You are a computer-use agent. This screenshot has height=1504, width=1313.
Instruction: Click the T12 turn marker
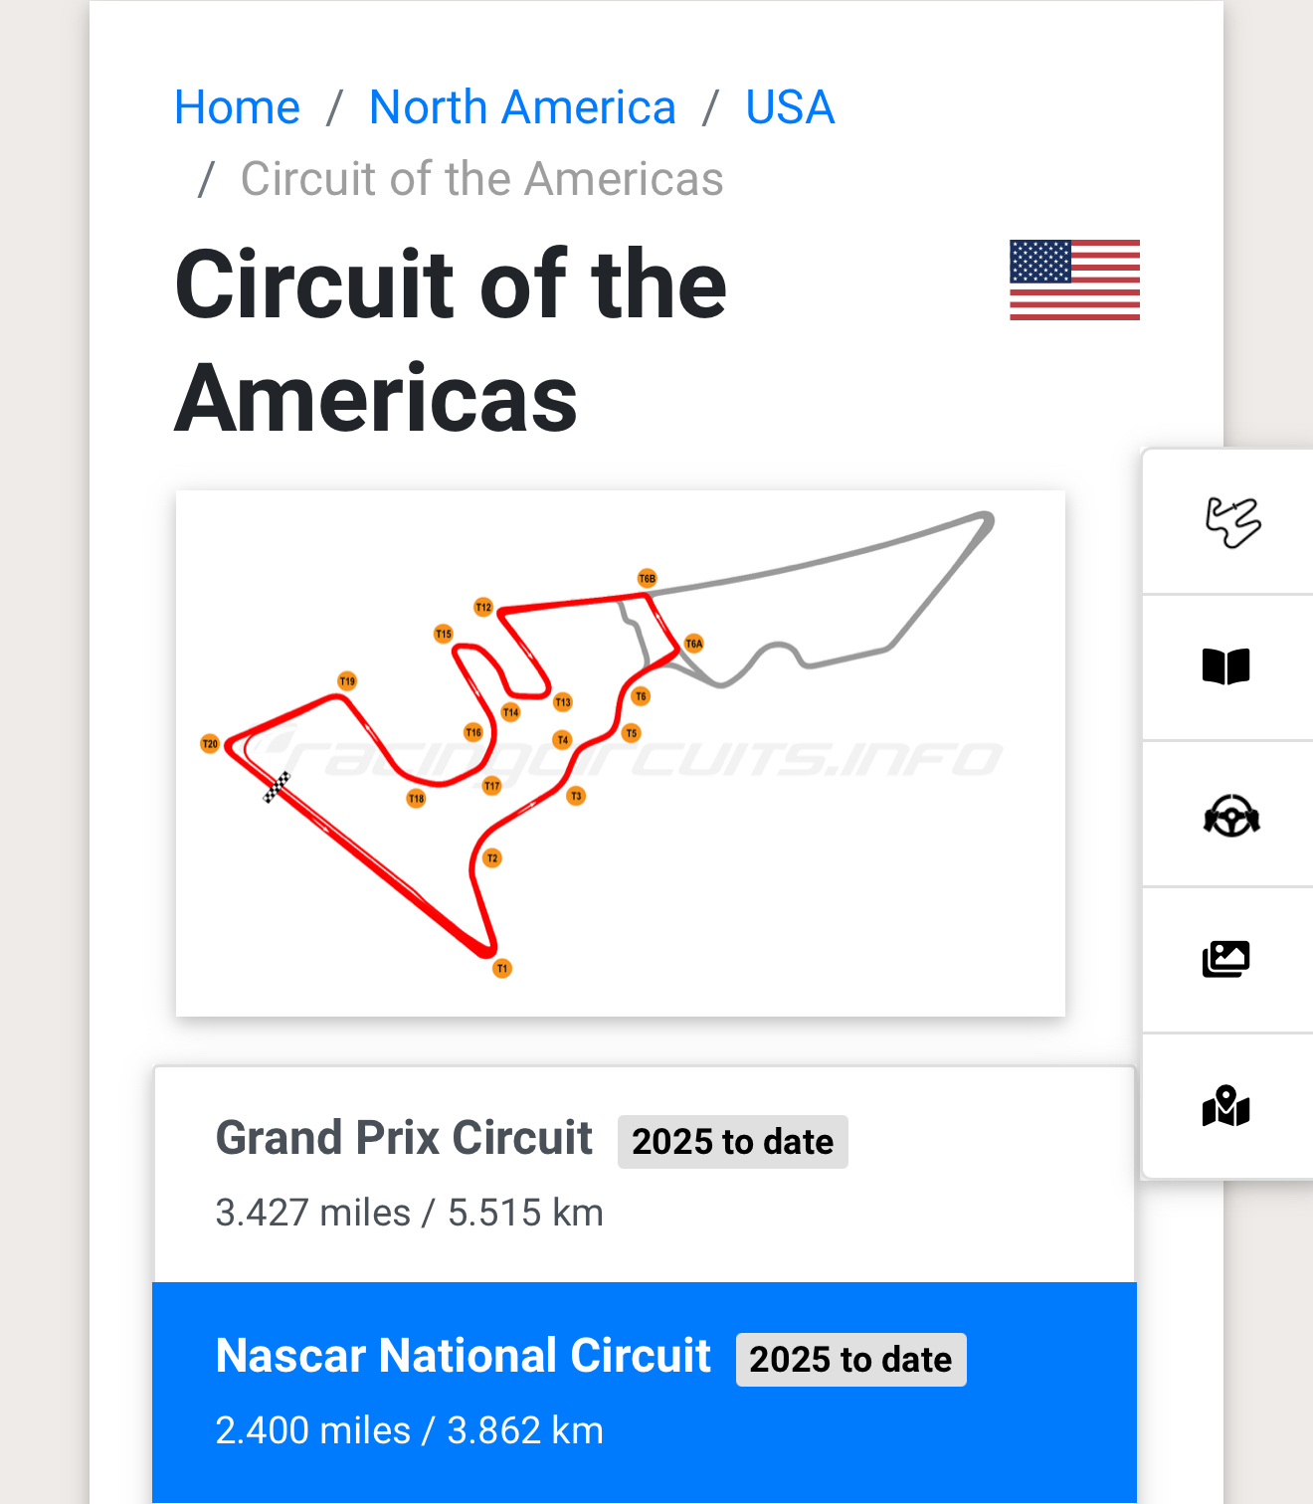(483, 607)
